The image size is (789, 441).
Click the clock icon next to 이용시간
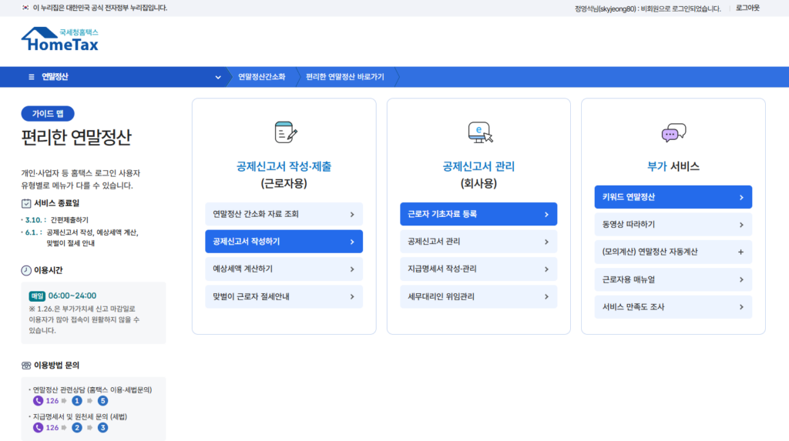[26, 270]
